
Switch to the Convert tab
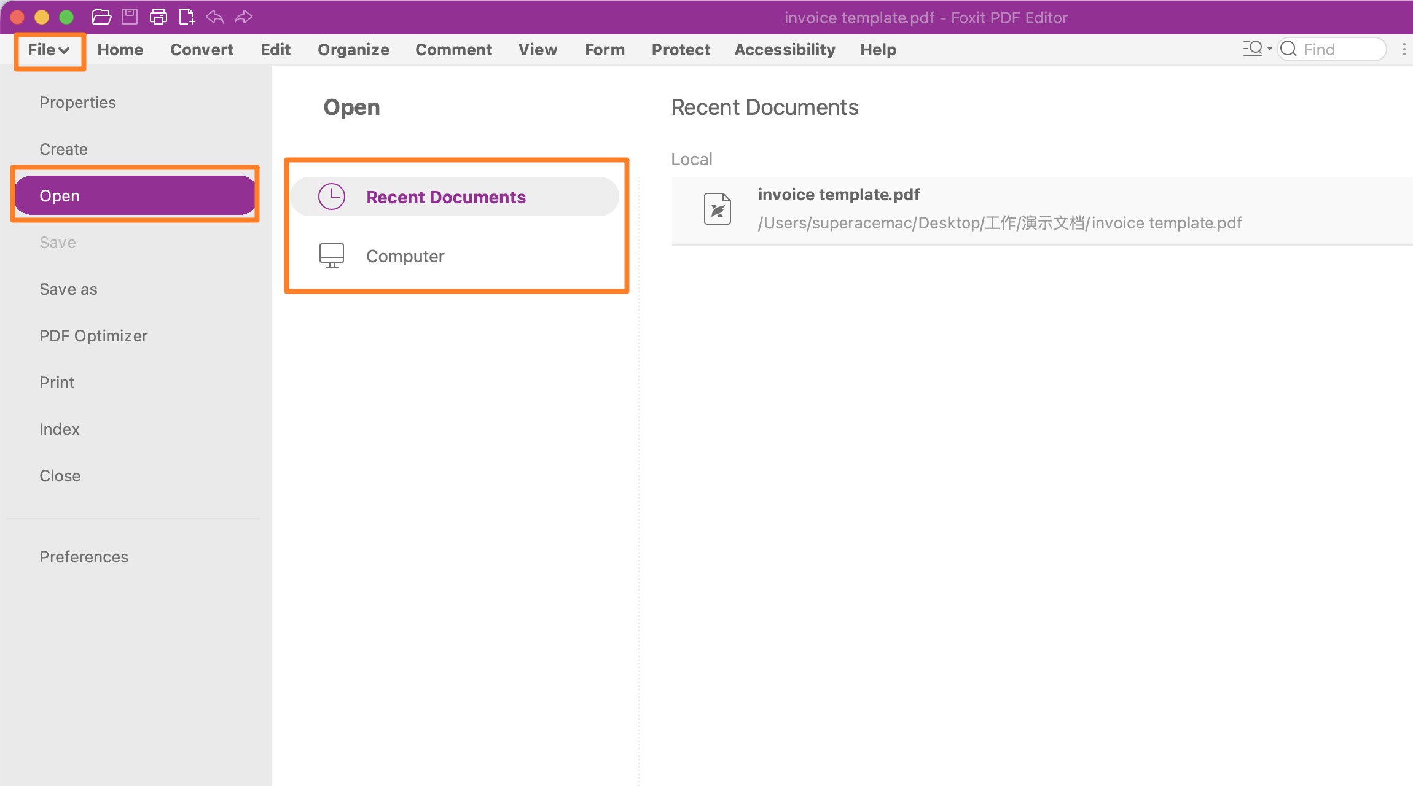(x=202, y=50)
